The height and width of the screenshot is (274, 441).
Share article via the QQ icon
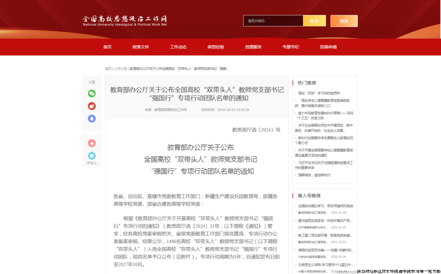[x=92, y=119]
